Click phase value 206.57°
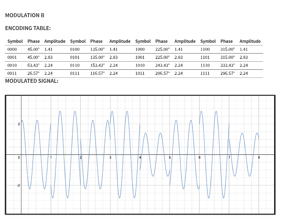Screen dimensions: 287x219 coord(163,73)
